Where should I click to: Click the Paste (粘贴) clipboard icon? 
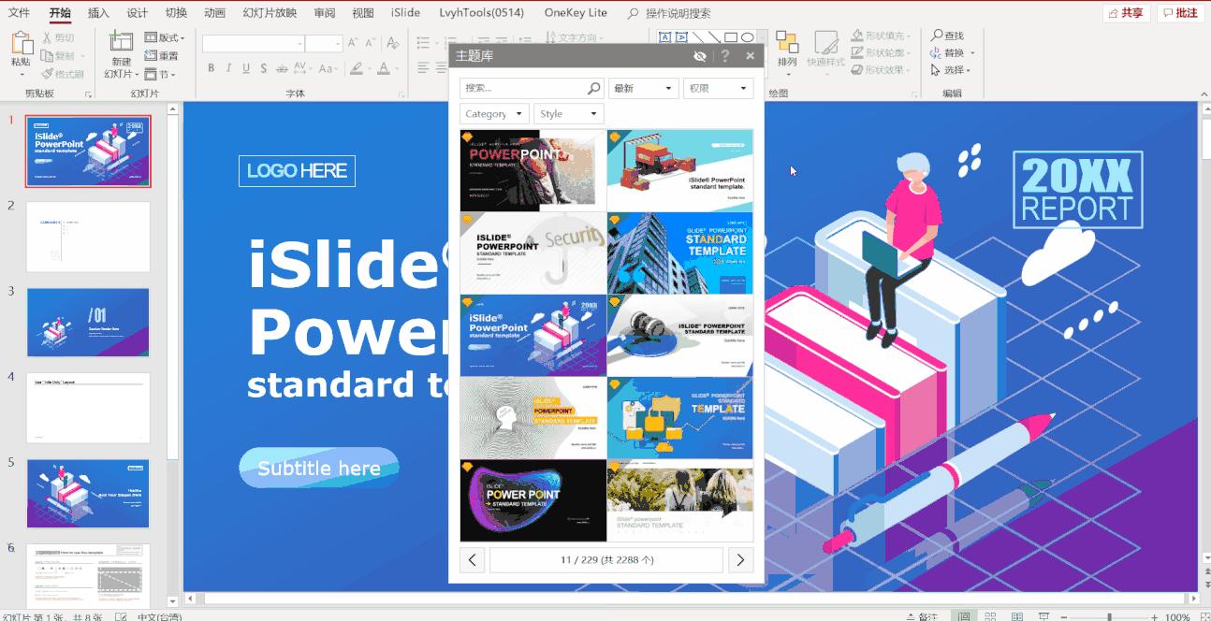pyautogui.click(x=21, y=44)
